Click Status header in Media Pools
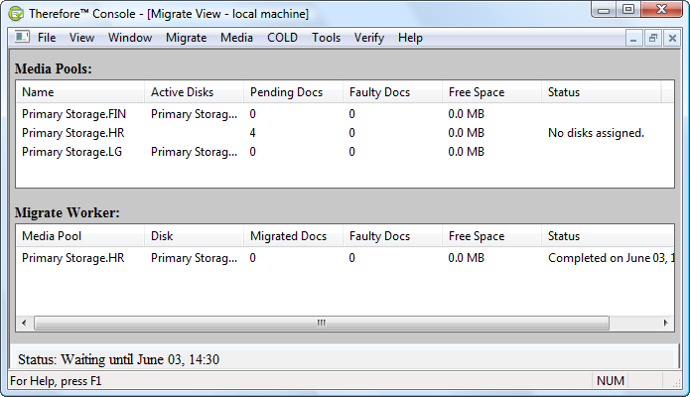Screen dimensions: 690x397 pyautogui.click(x=601, y=92)
